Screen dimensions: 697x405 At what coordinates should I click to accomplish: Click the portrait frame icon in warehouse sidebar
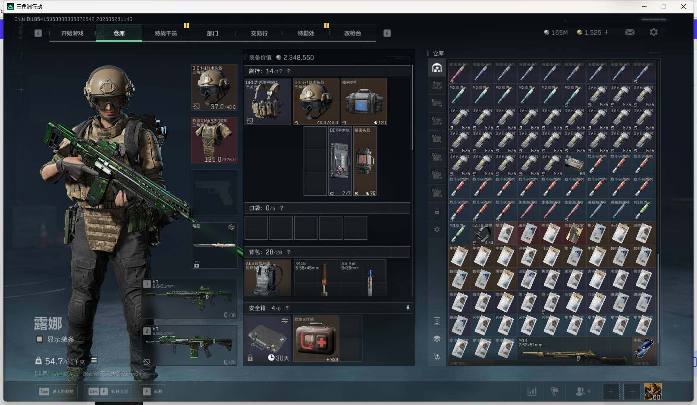[437, 320]
